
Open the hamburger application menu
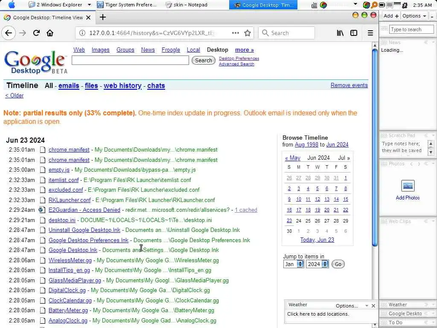370,33
